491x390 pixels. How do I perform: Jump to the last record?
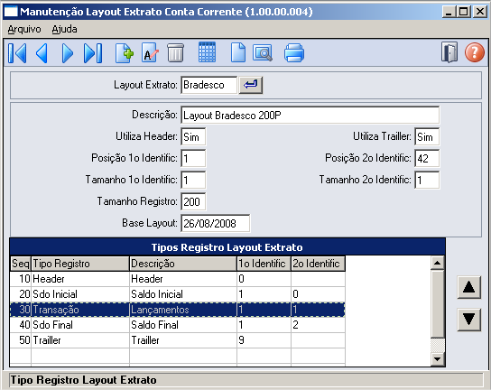93,53
